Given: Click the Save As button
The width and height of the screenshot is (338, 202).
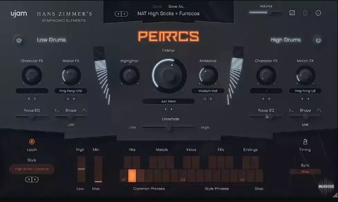Looking at the screenshot, I should pyautogui.click(x=177, y=6).
